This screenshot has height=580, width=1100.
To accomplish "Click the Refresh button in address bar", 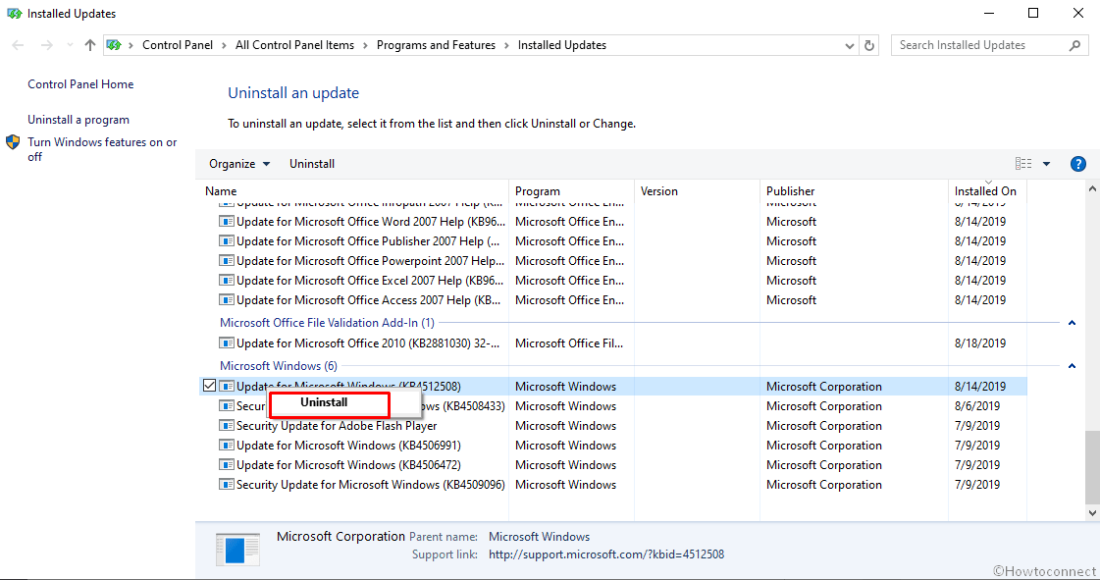I will (x=869, y=45).
